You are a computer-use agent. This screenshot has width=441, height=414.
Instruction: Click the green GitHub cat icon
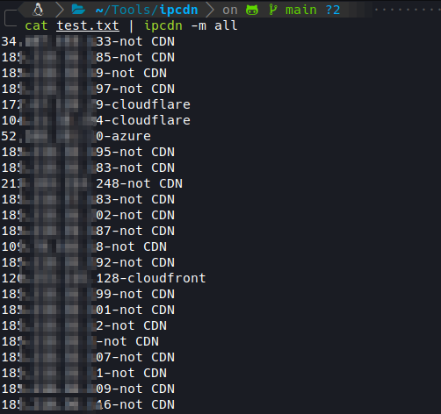(x=252, y=10)
